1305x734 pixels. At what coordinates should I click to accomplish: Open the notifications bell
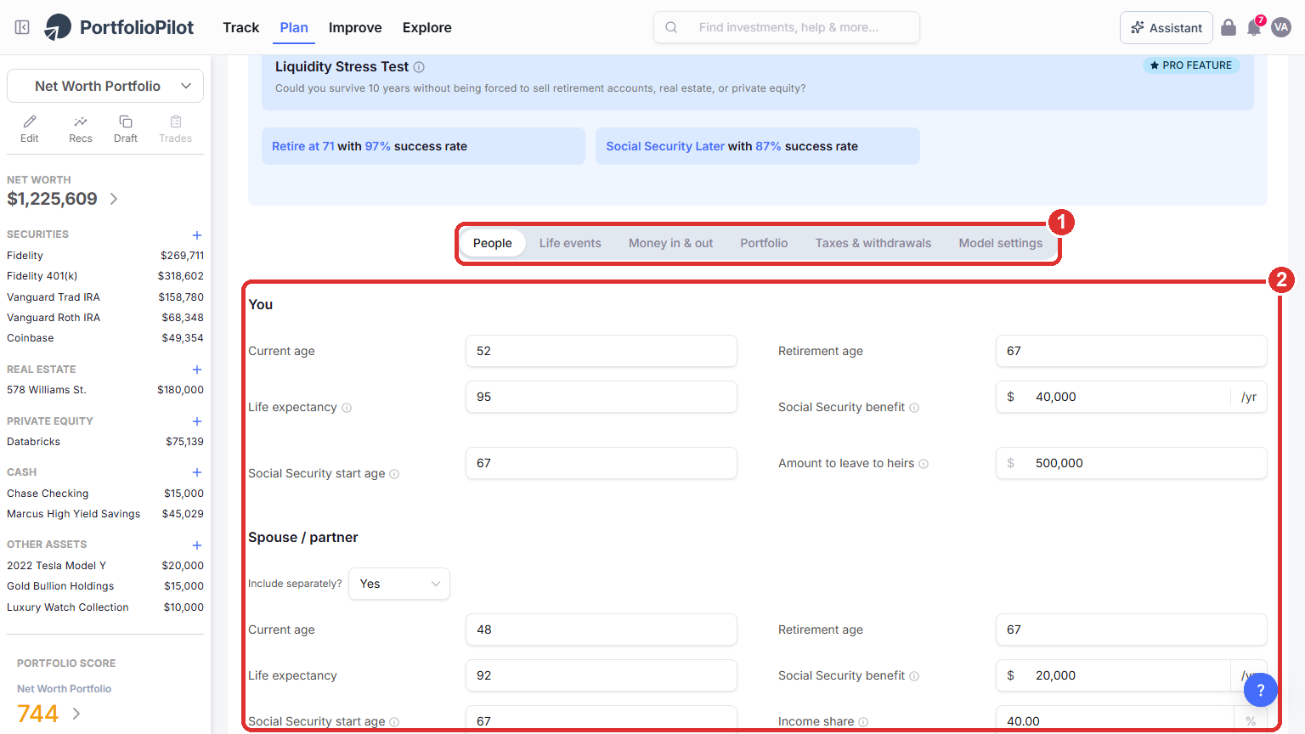click(x=1254, y=27)
